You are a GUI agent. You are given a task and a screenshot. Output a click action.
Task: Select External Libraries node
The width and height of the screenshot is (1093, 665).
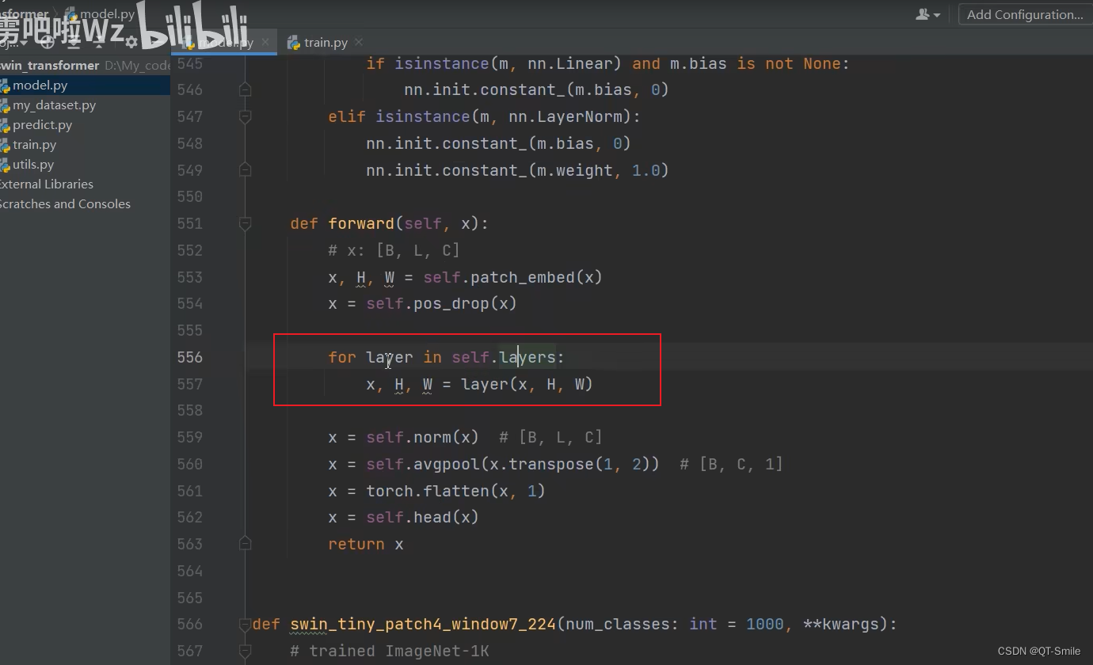coord(85,184)
